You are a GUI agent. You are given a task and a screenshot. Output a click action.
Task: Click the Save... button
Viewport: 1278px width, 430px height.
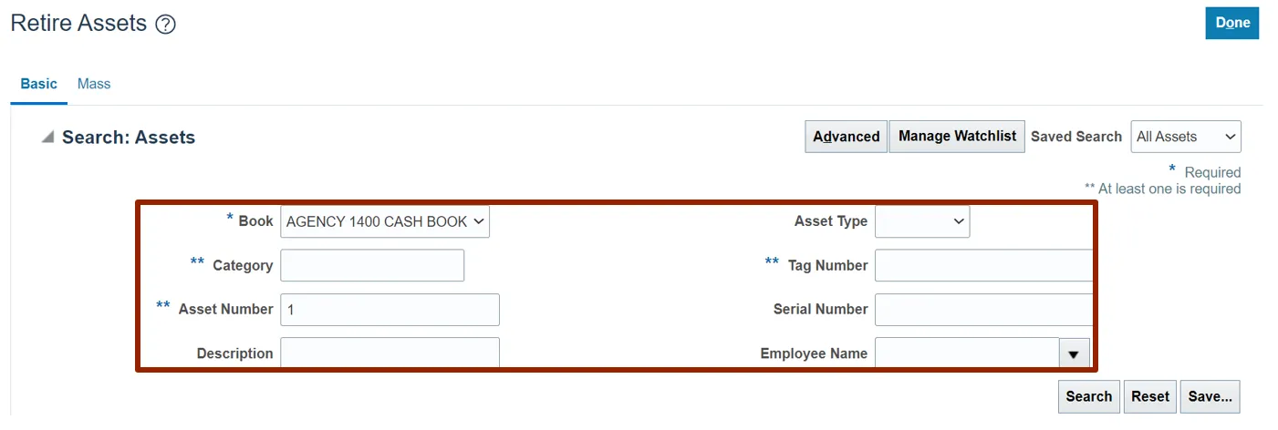click(x=1210, y=396)
